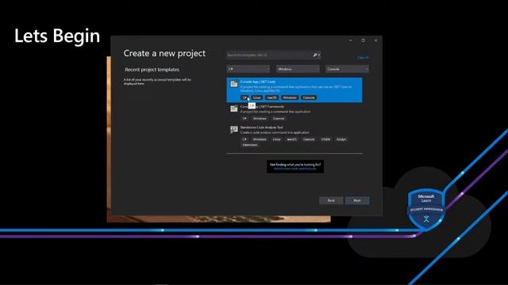Click macOS tag on Console App (.NET Core)

pyautogui.click(x=271, y=97)
